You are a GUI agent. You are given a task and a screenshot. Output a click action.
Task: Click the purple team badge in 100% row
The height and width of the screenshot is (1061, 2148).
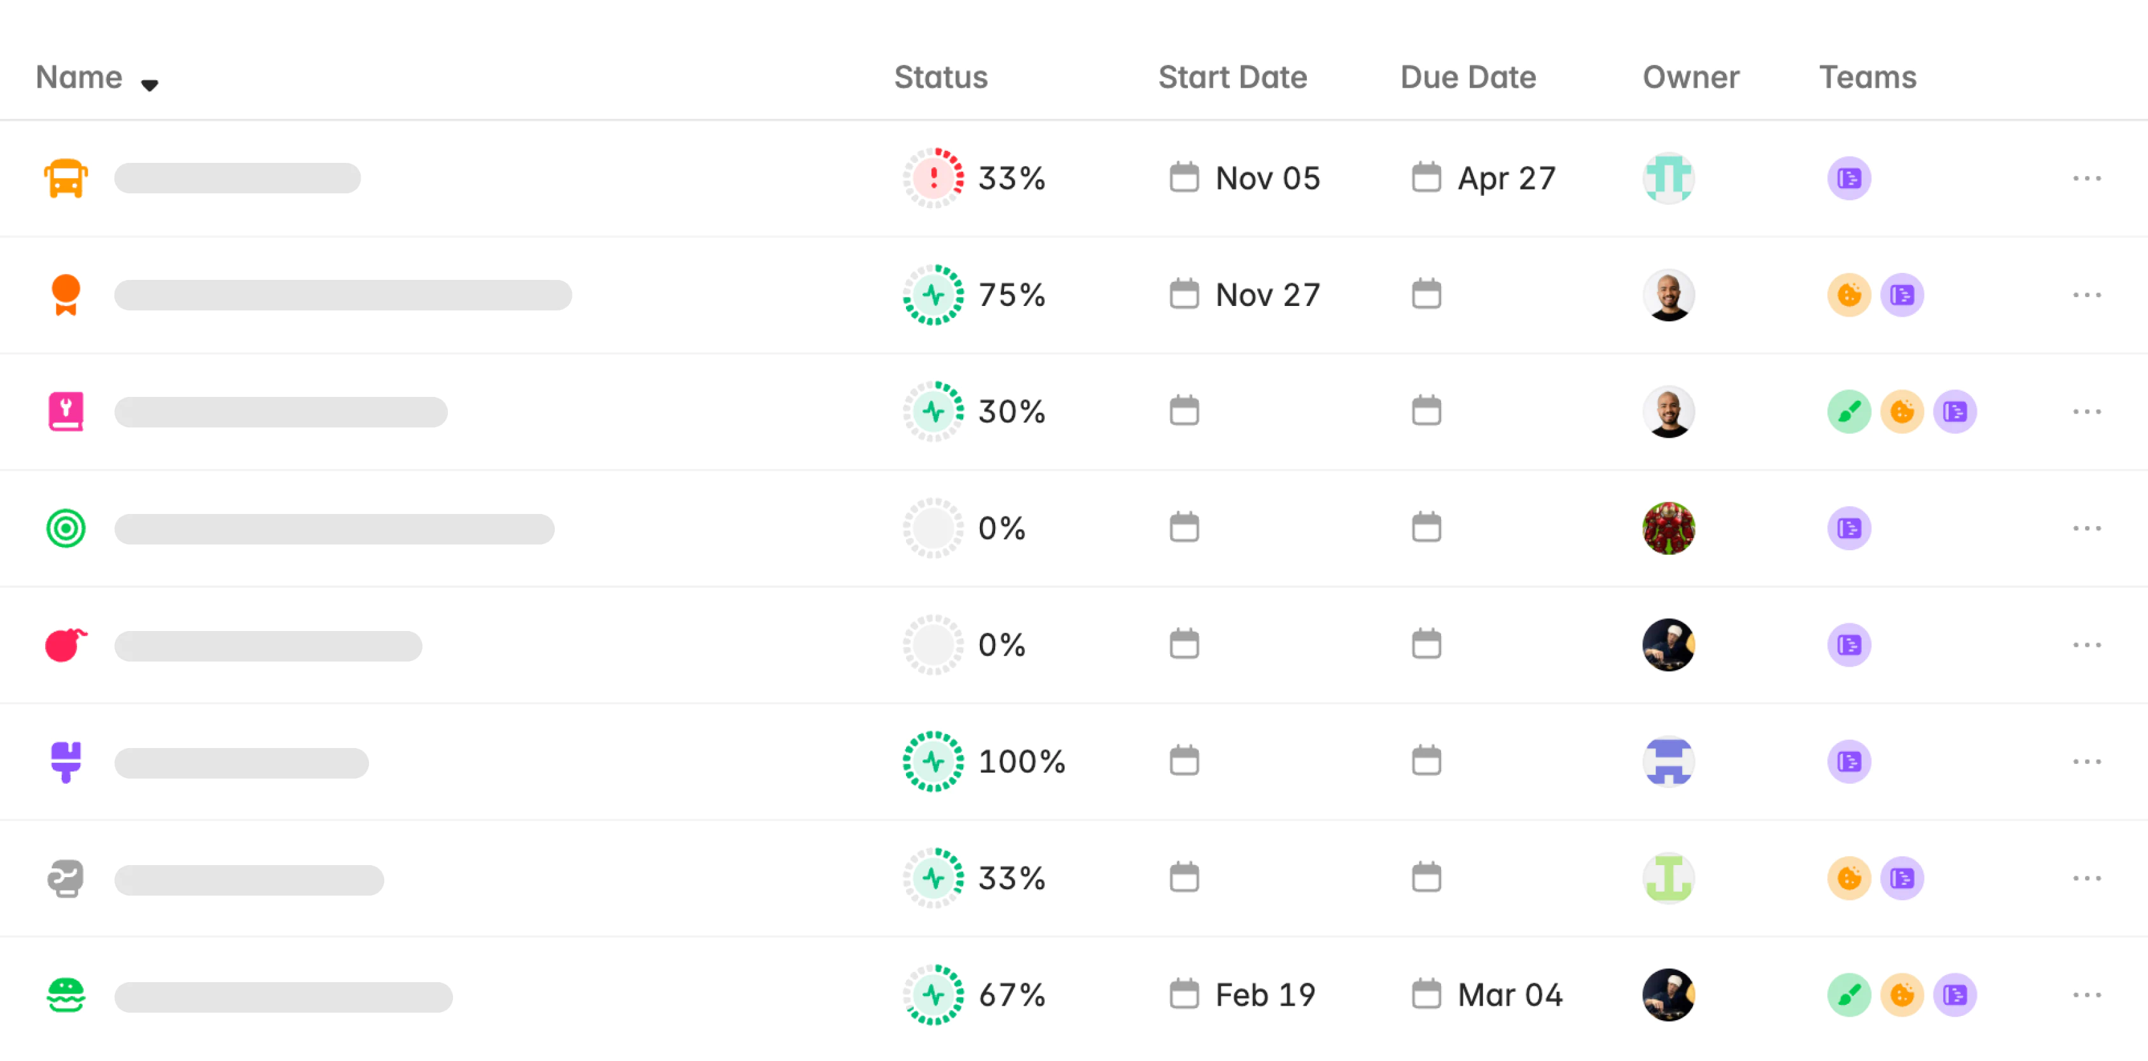1849,761
